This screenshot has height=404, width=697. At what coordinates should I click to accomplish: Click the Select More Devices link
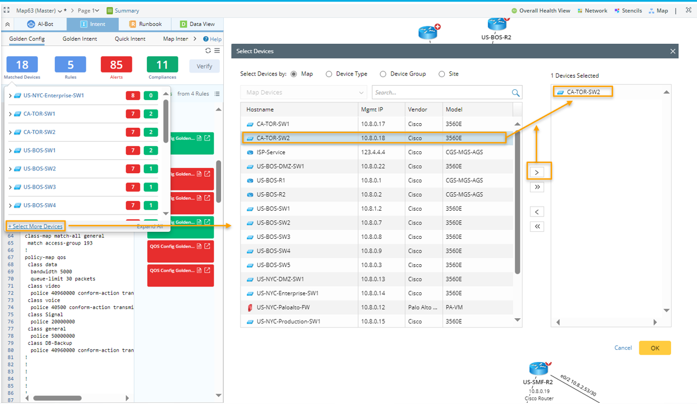(x=36, y=226)
